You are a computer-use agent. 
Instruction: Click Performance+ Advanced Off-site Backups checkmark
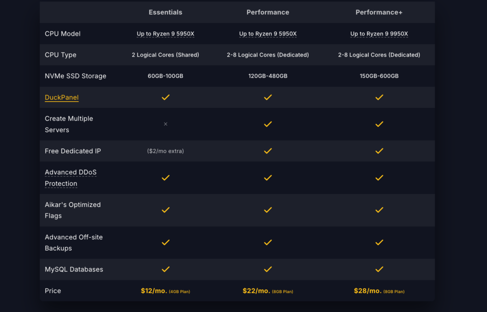click(x=379, y=243)
